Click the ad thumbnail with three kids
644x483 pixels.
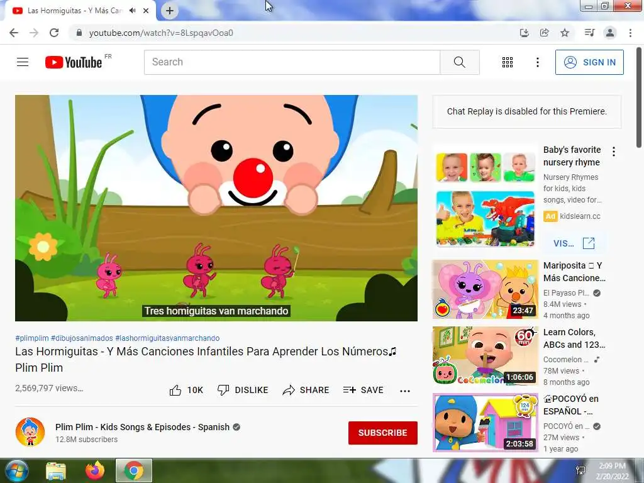[485, 167]
